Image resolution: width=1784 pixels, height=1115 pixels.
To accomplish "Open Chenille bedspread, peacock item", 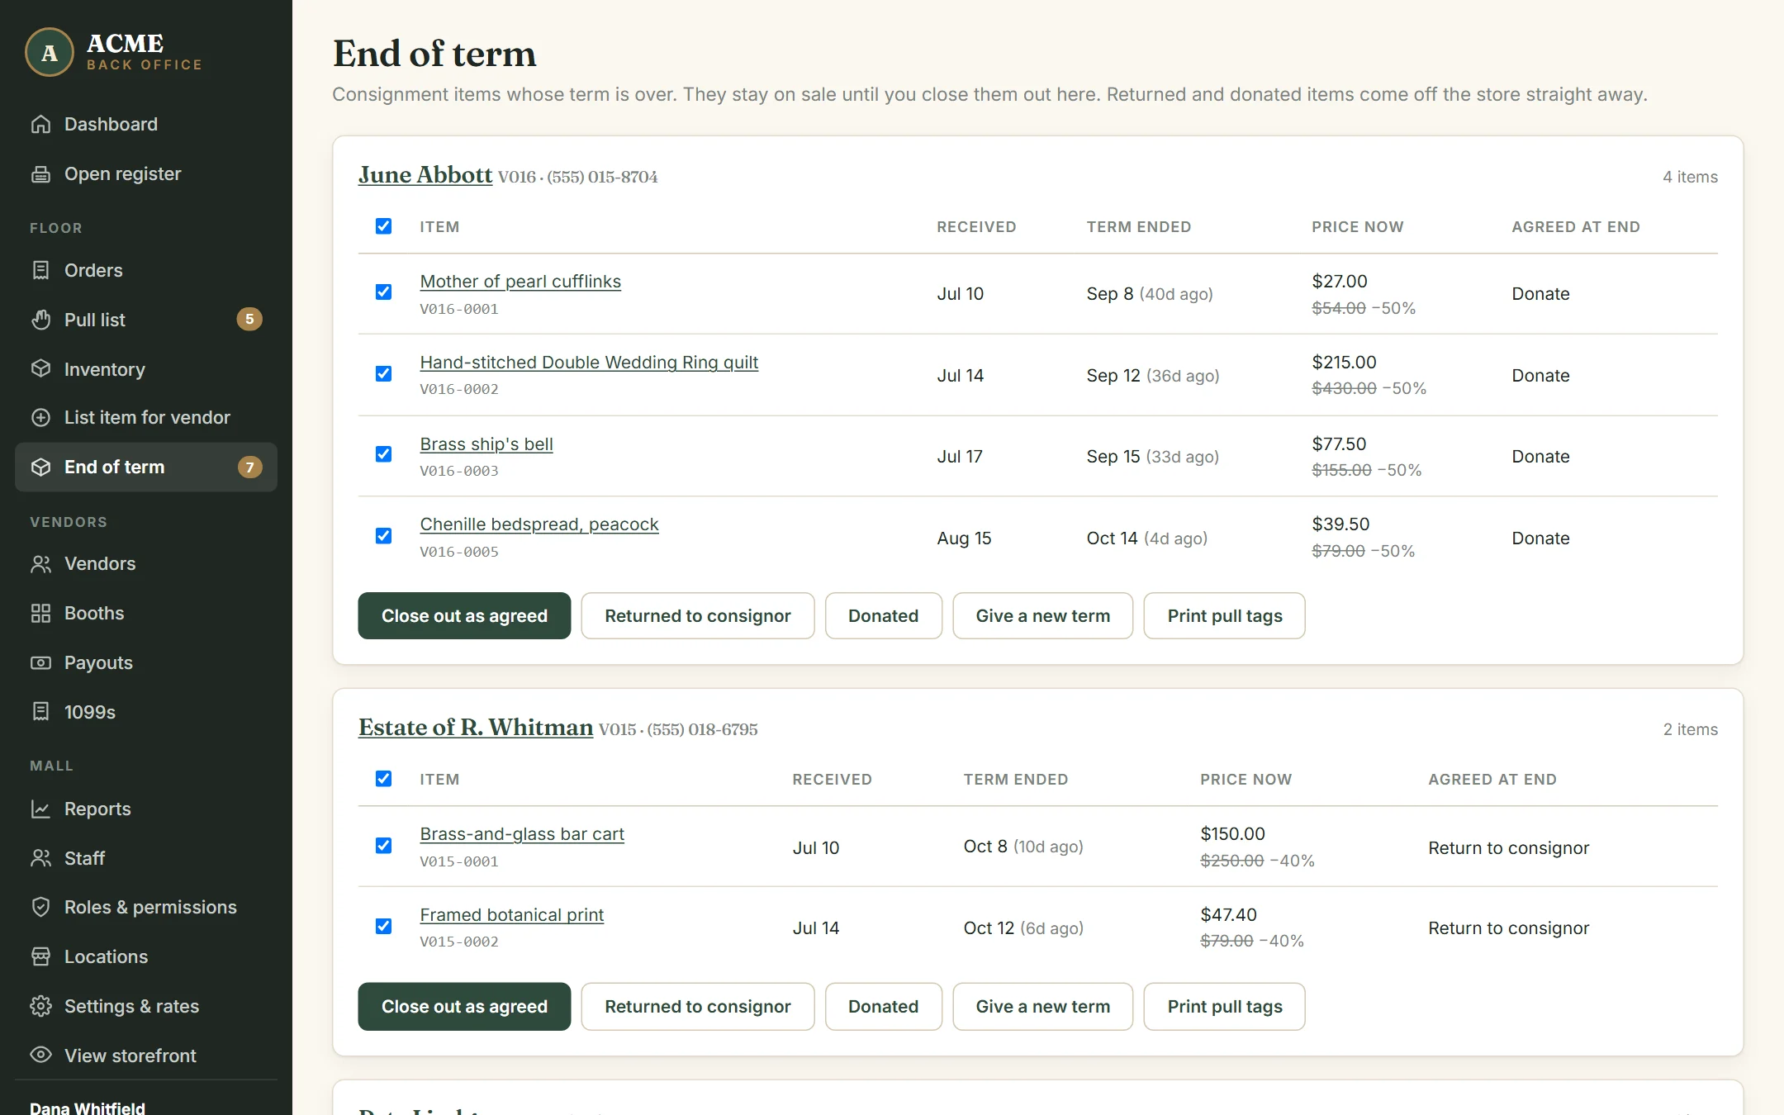I will point(539,524).
